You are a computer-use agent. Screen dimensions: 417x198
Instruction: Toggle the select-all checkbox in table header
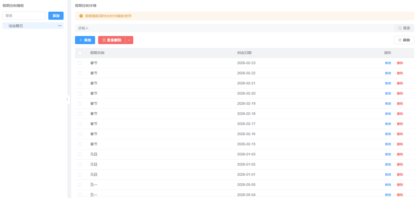(80, 53)
